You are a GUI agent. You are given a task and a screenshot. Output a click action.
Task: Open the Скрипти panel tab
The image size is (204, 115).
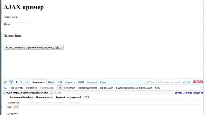click(70, 82)
